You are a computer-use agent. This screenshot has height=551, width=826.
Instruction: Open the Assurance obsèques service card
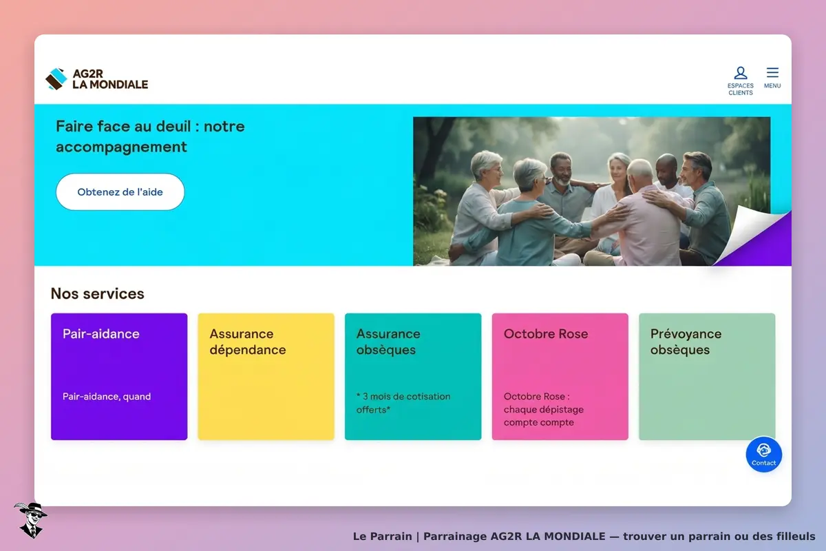coord(413,377)
